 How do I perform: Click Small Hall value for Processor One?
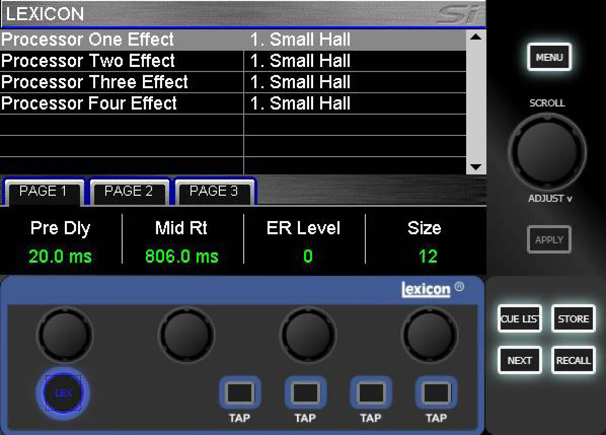300,40
